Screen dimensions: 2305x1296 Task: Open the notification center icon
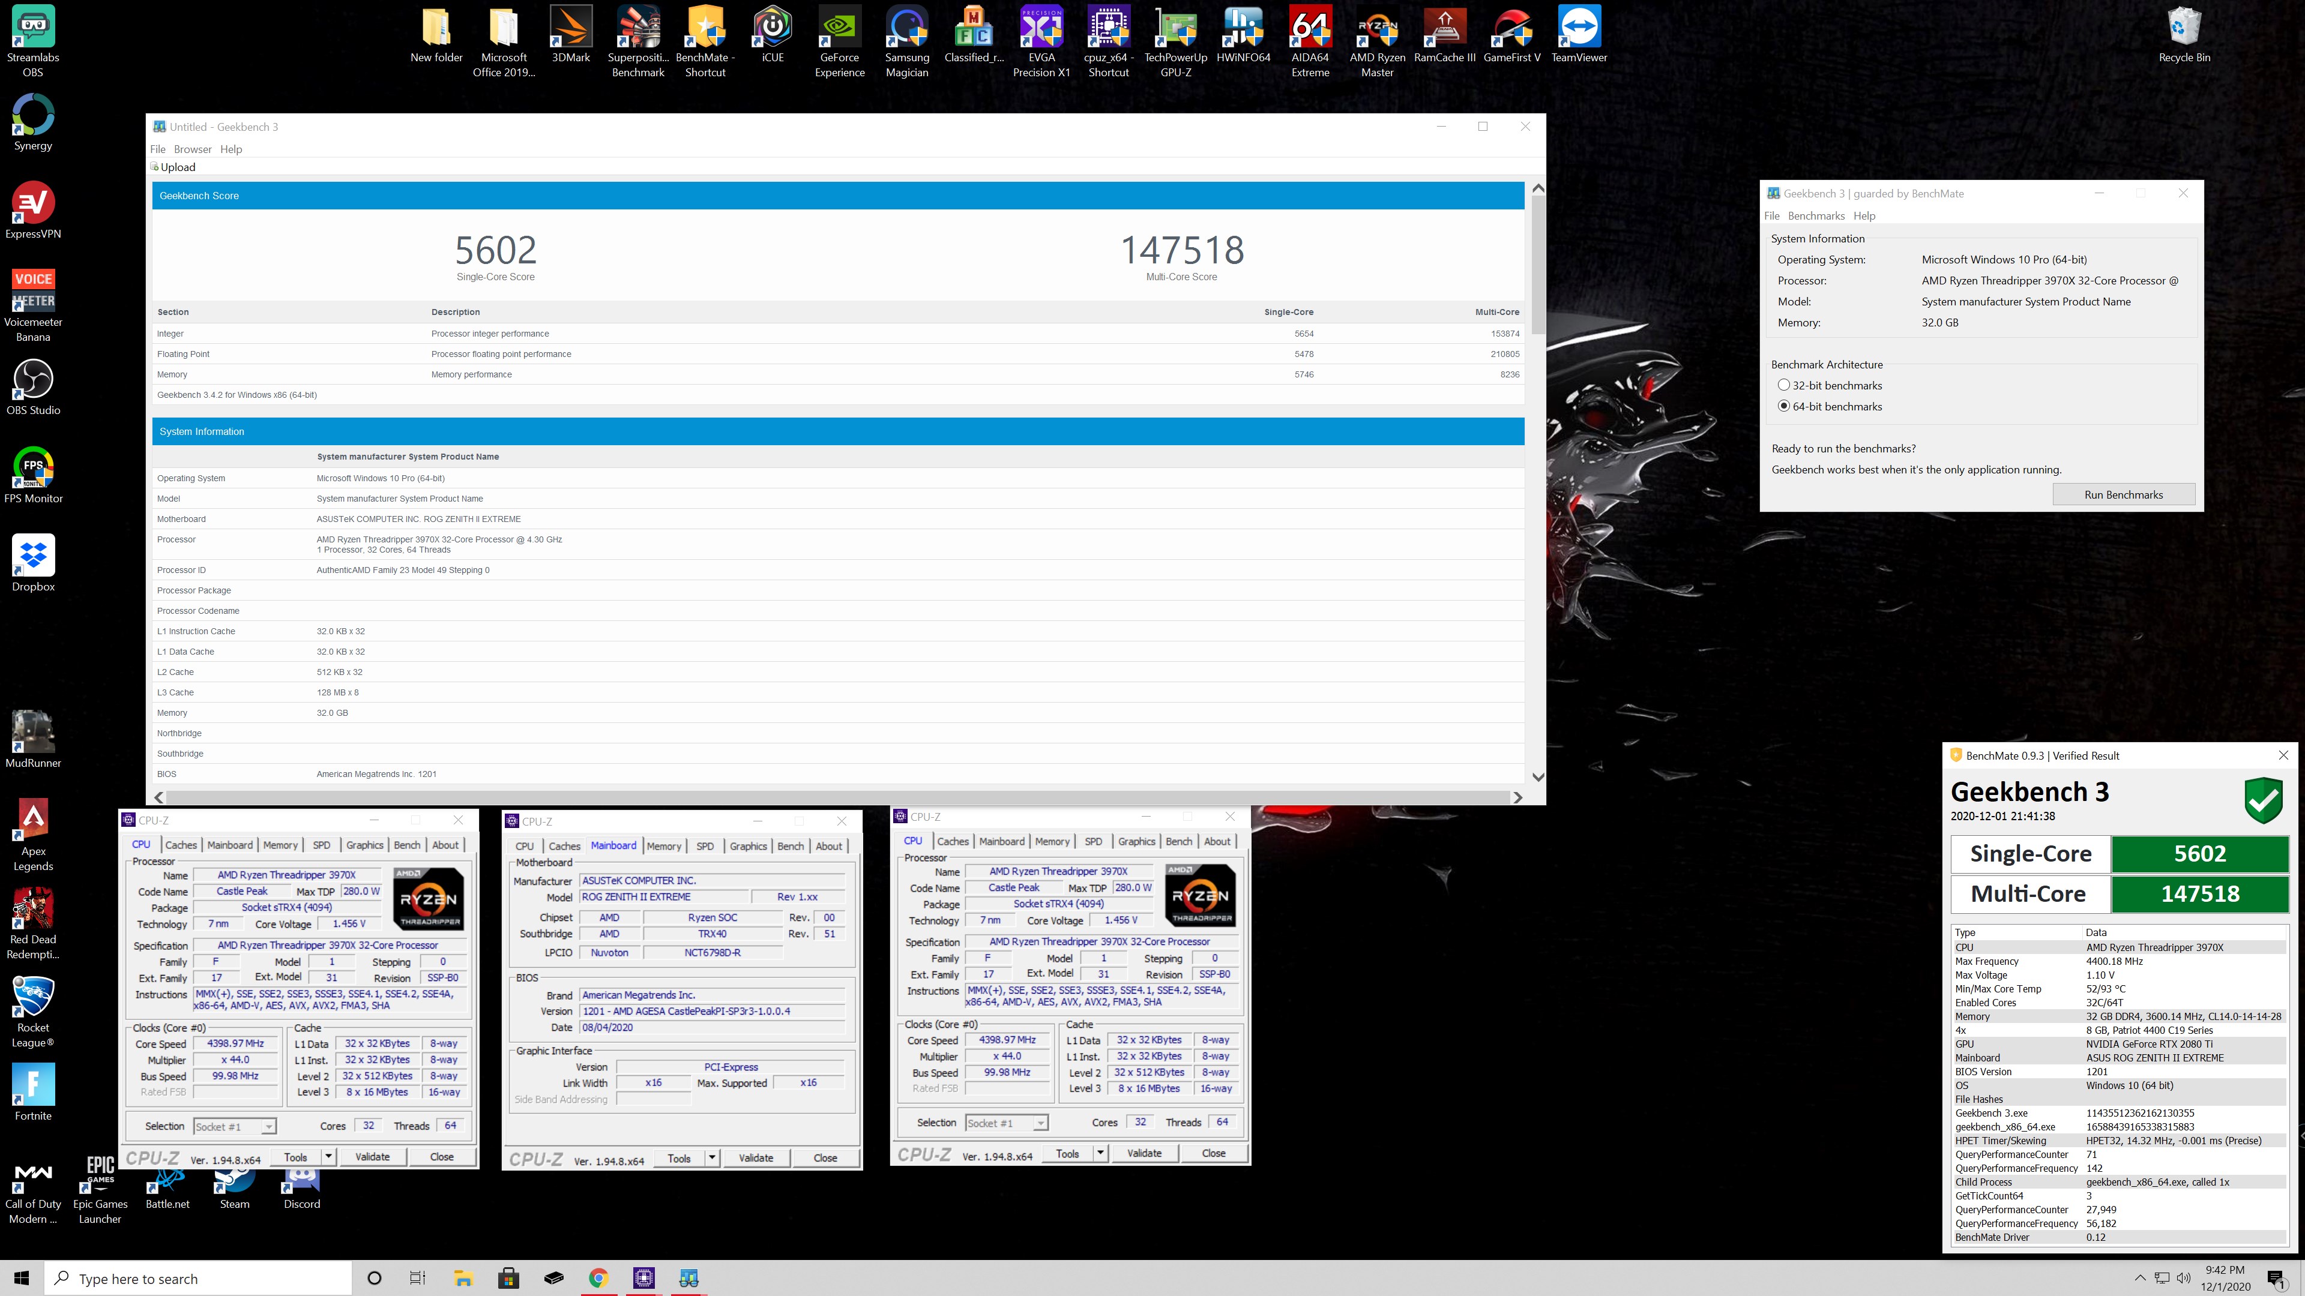pyautogui.click(x=2276, y=1279)
